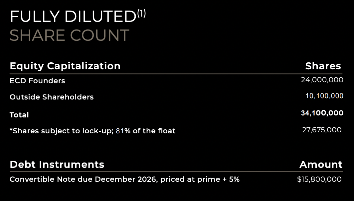
Task: Select the 'ECD Founders' row label
Action: [x=37, y=81]
